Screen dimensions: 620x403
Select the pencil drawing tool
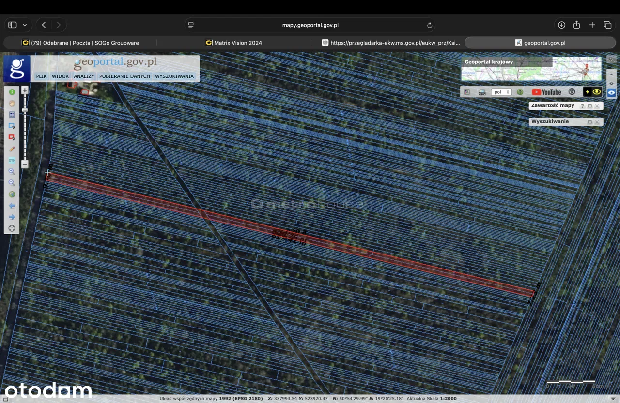(12, 149)
